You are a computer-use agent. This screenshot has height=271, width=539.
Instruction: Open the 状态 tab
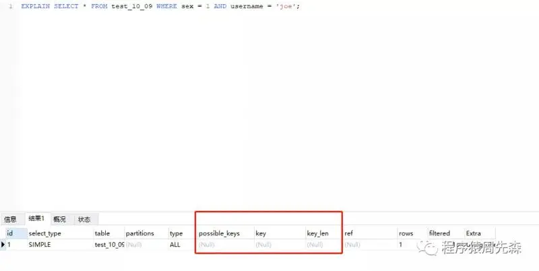click(x=84, y=219)
